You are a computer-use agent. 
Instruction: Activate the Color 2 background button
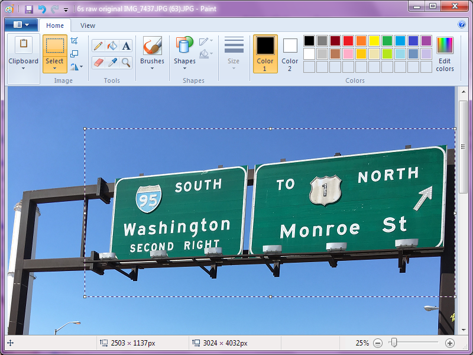click(x=290, y=54)
